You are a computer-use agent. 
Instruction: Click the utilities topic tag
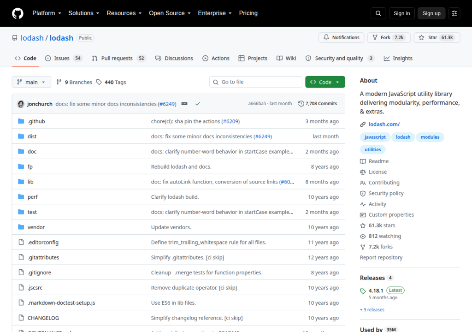tap(372, 149)
